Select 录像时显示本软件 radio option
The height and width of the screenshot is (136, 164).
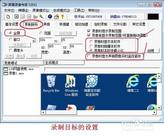click(x=91, y=42)
